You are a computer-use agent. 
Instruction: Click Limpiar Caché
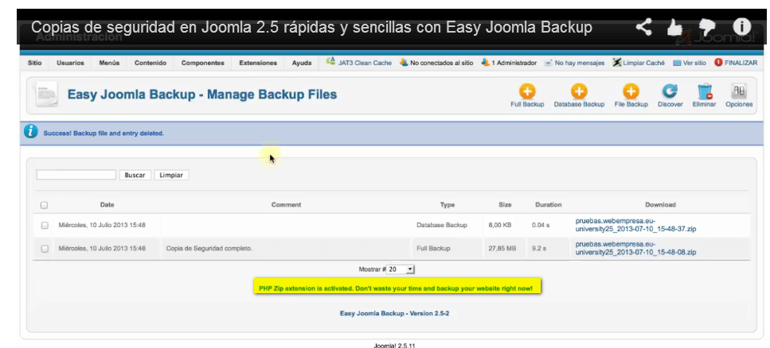(639, 63)
